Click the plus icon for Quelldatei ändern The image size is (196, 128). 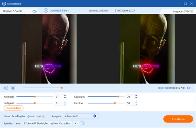coord(46,10)
